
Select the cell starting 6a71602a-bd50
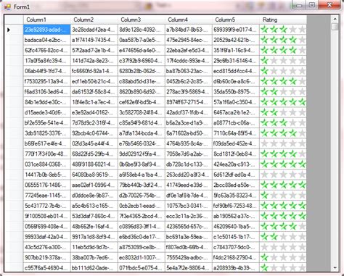tap(189, 133)
